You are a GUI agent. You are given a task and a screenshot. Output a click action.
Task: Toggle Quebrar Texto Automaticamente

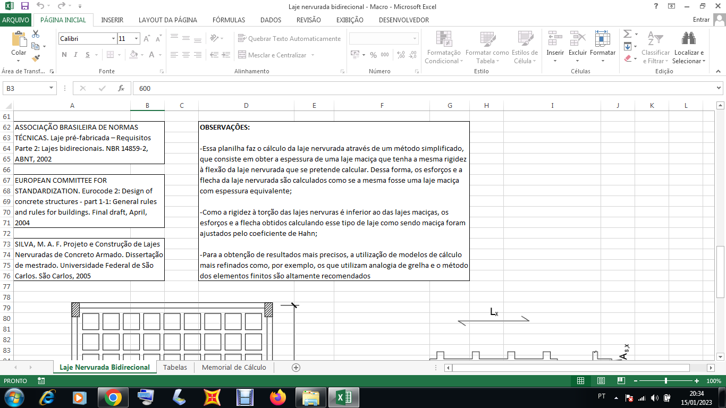[x=290, y=39]
